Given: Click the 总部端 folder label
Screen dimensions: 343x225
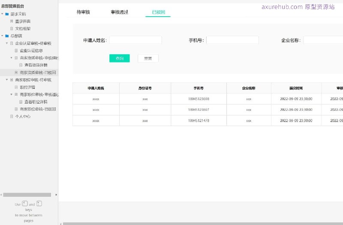Looking at the screenshot, I should pos(16,36).
